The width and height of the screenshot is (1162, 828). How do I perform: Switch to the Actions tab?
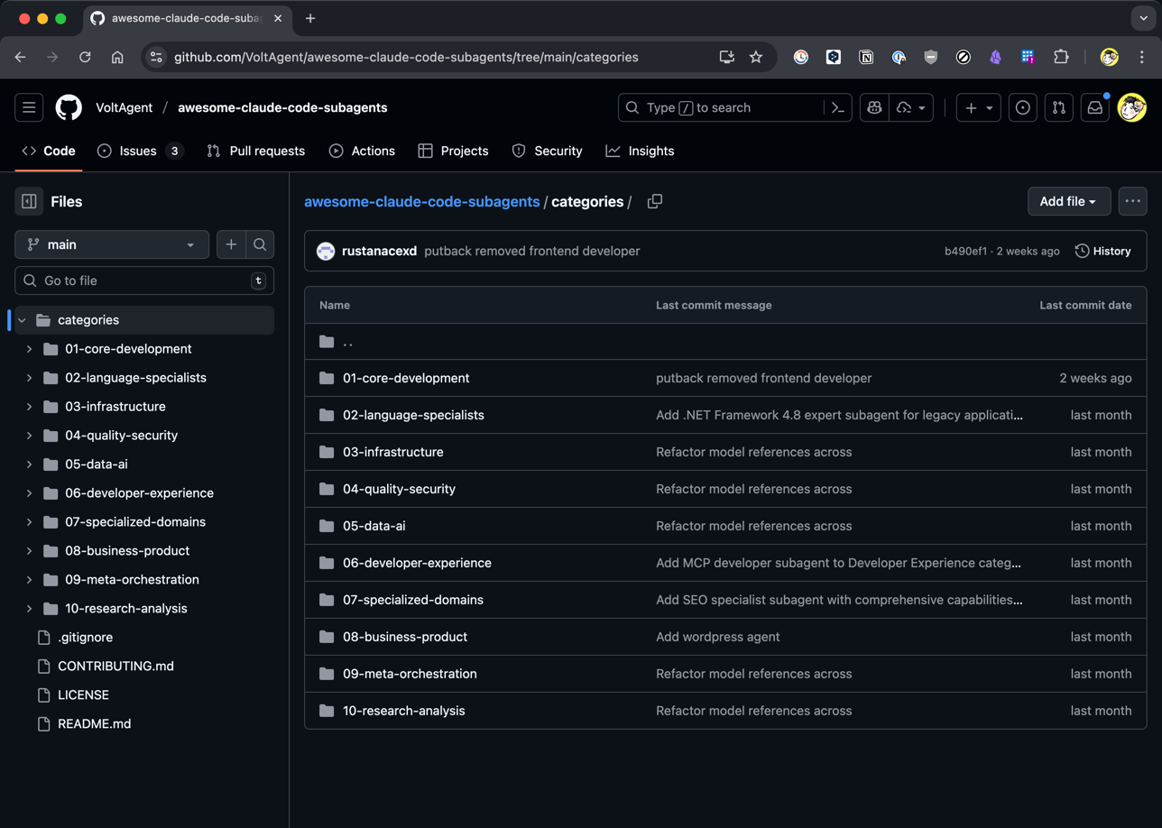tap(363, 151)
